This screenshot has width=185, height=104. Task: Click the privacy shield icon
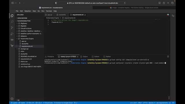point(56,3)
